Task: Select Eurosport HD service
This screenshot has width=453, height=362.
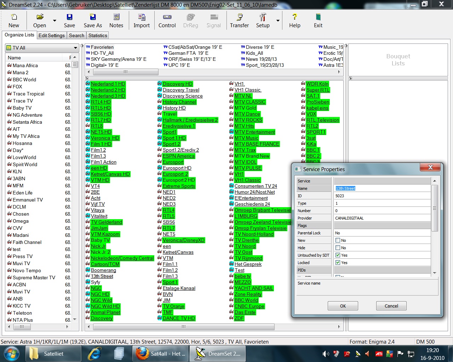Action: [177, 168]
